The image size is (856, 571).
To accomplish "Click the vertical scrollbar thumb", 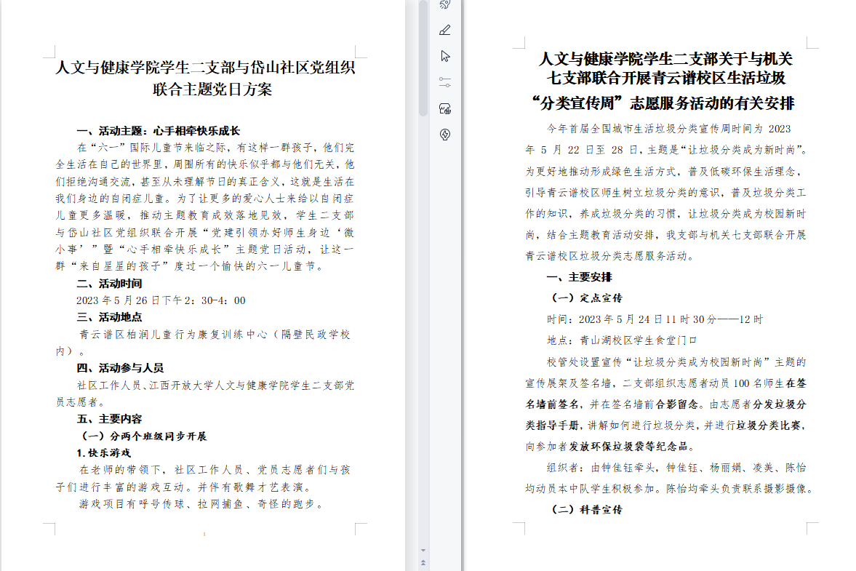I will point(423,58).
